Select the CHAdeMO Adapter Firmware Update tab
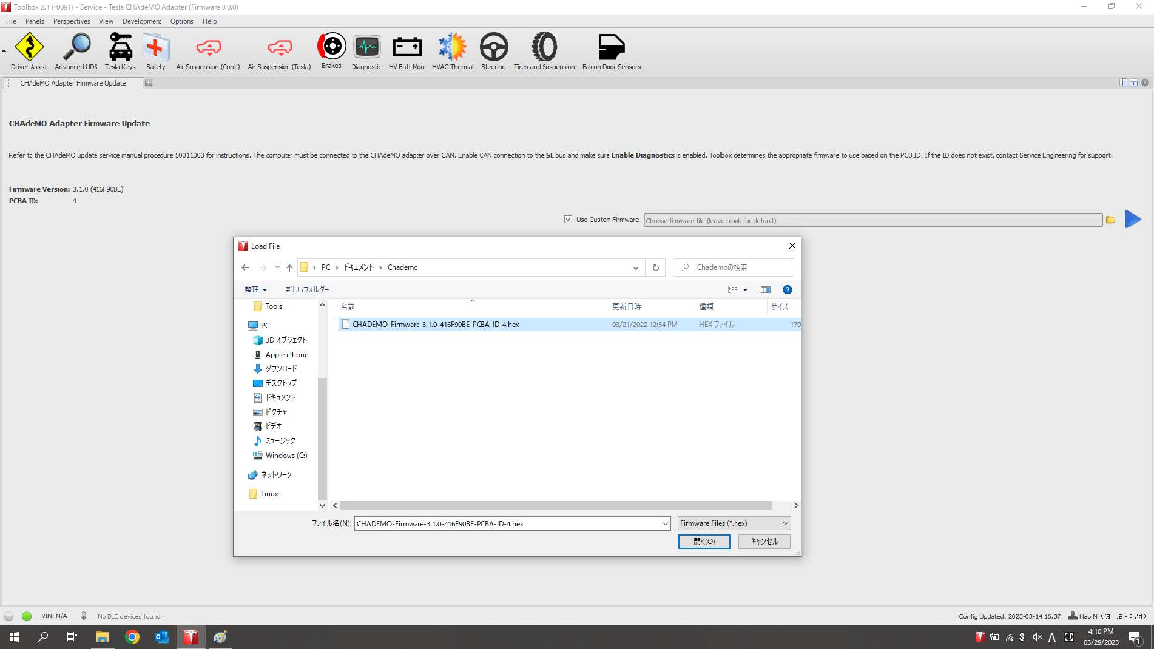This screenshot has height=649, width=1154. 73,83
